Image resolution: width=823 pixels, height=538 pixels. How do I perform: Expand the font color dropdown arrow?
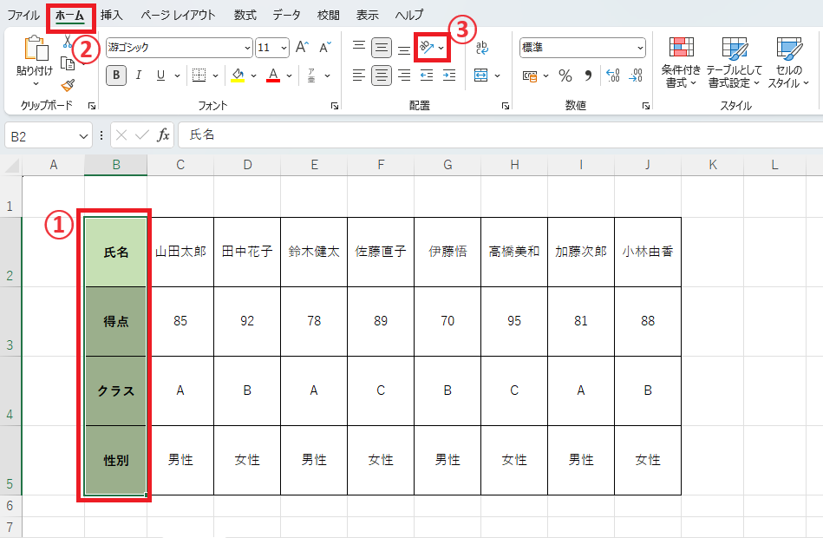(x=289, y=76)
